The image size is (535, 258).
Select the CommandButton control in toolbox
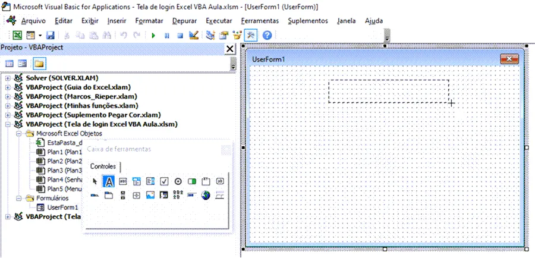click(x=220, y=181)
